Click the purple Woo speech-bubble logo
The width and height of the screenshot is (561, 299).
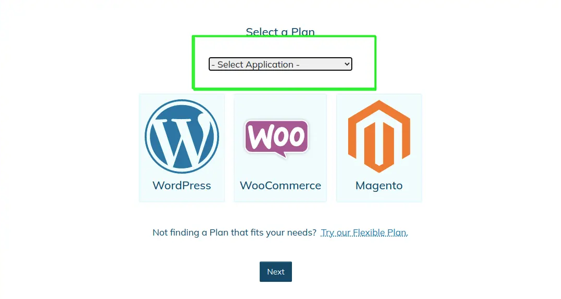point(276,139)
